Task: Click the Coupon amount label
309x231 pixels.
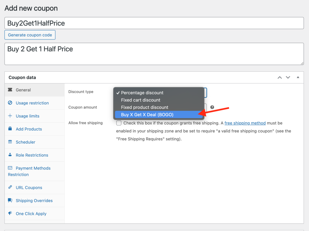Action: pos(83,107)
